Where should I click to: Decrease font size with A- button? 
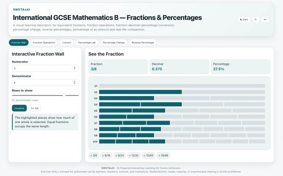(x=256, y=19)
